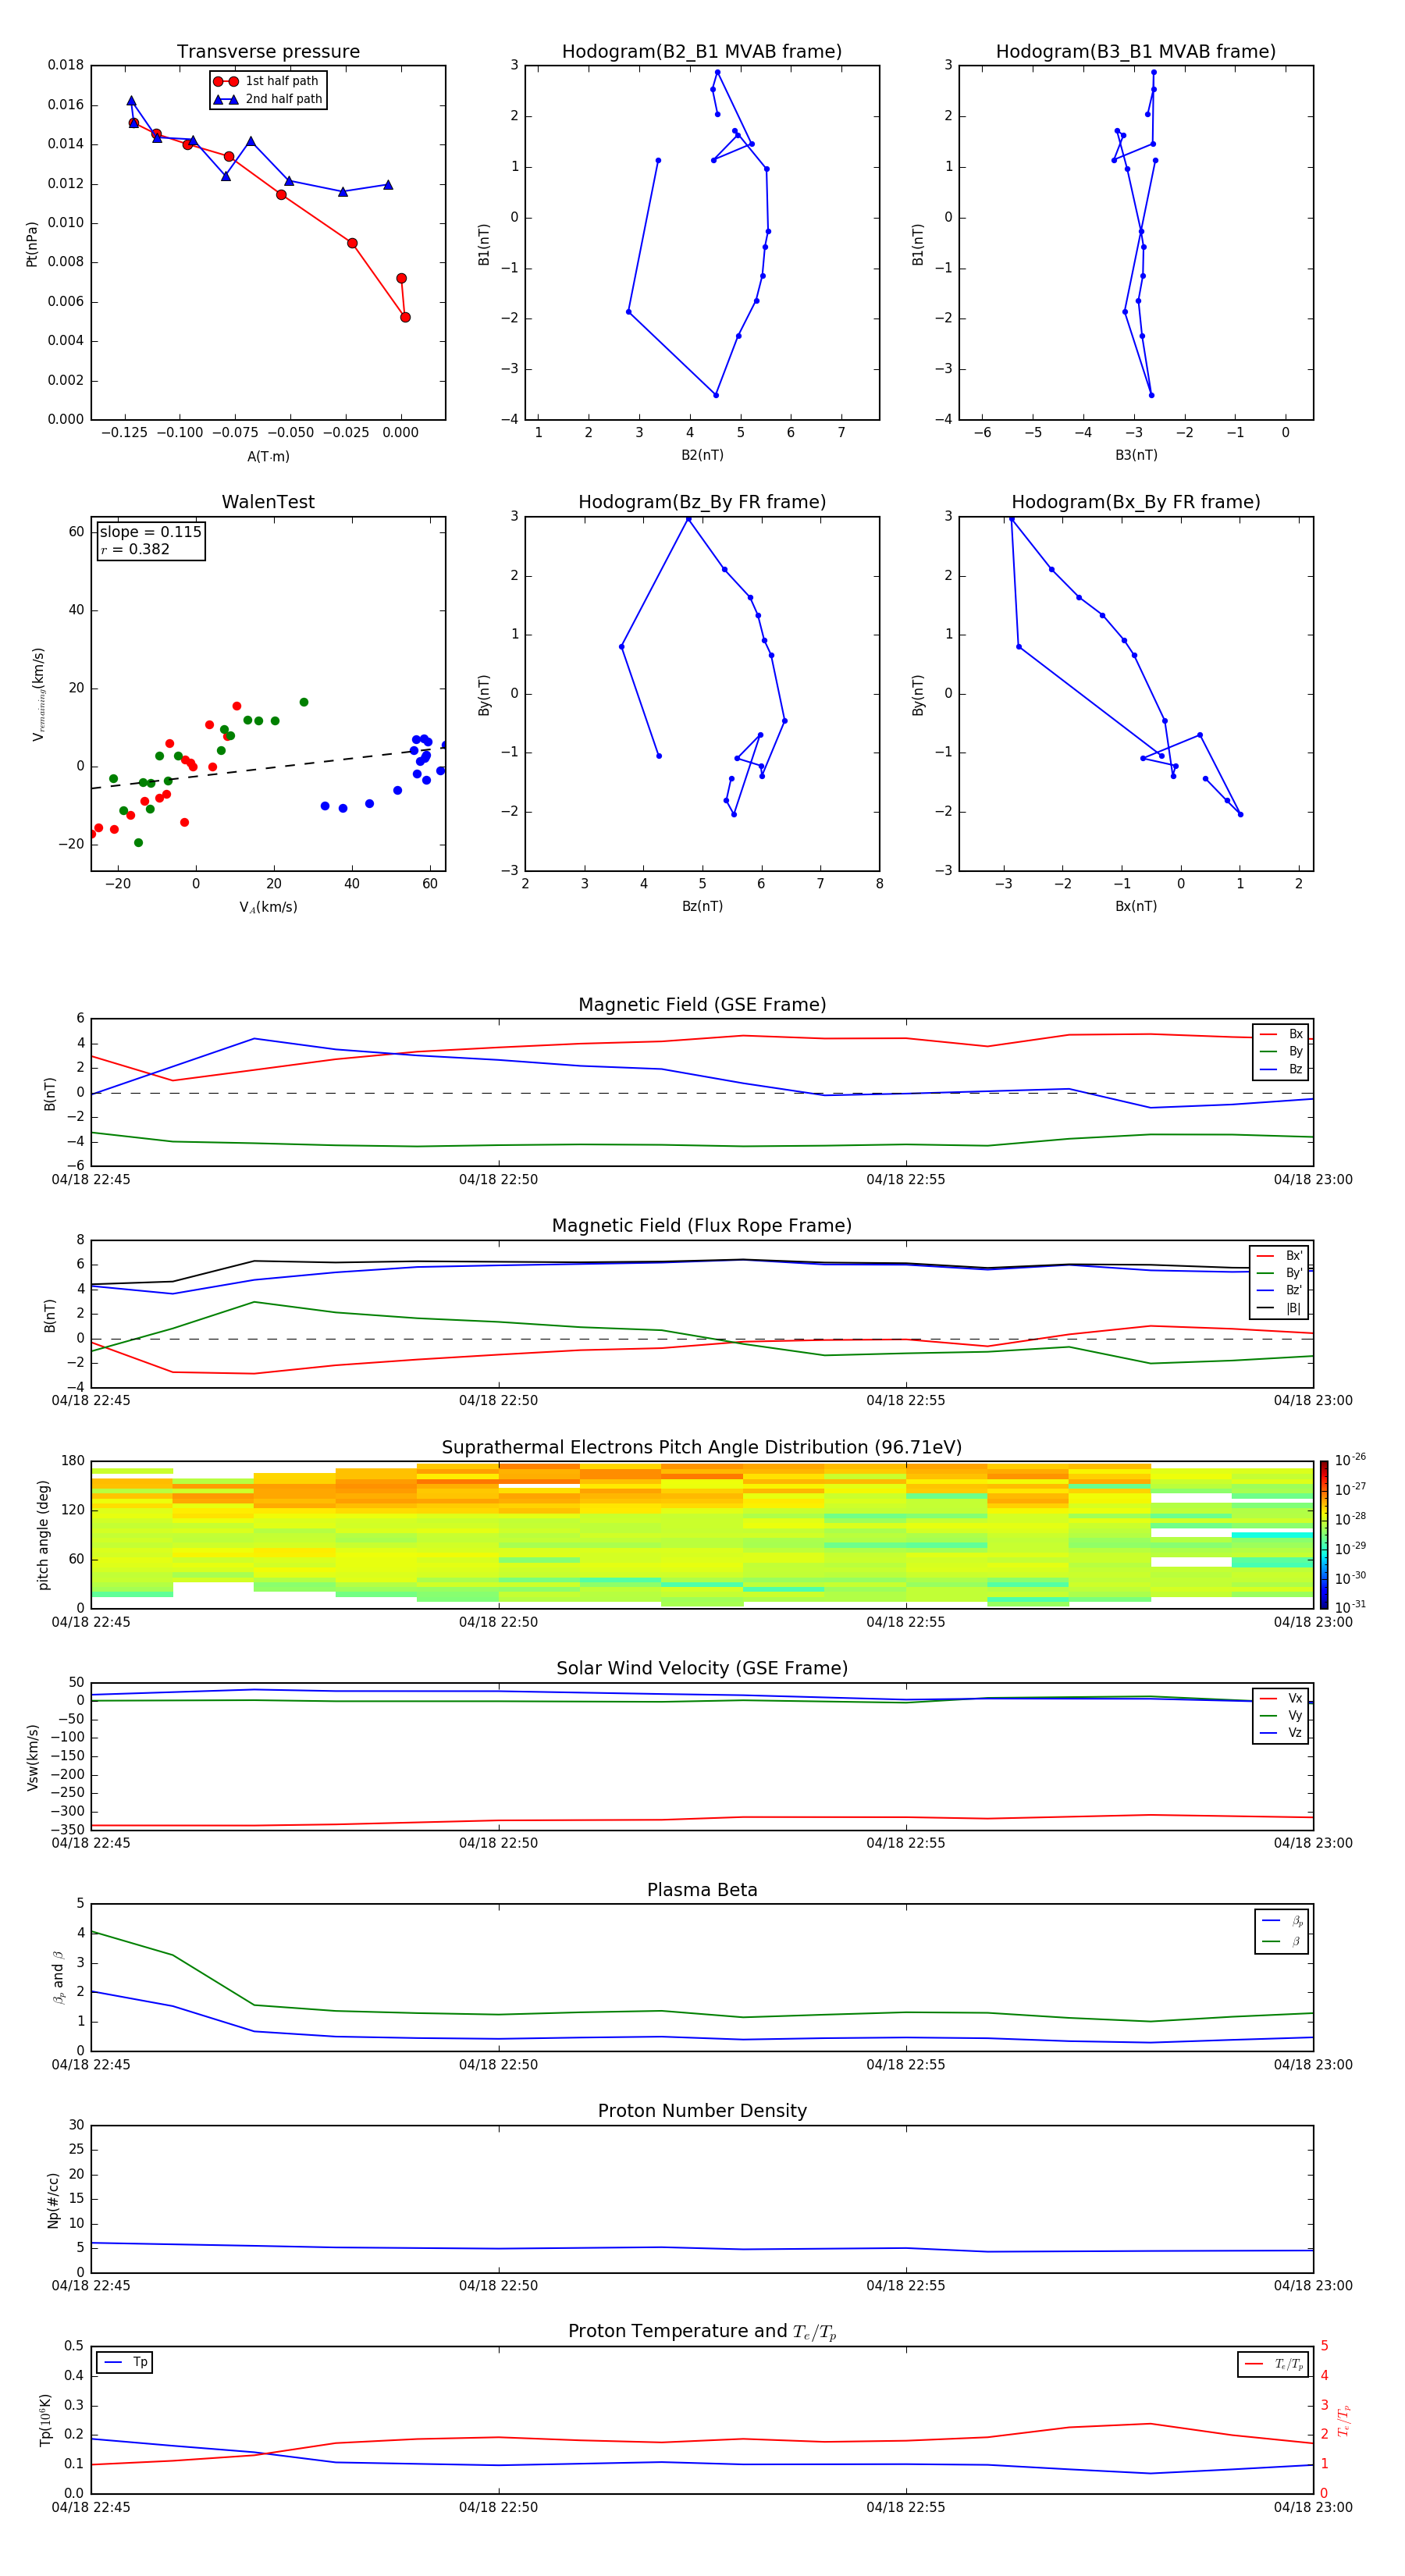Select the By entry in GSE field legend
Image resolution: width=1405 pixels, height=2576 pixels.
pos(1281,1051)
